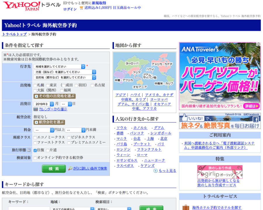Check the プレミアムエコノミー seat checkbox
The height and width of the screenshot is (210, 263).
69,143
